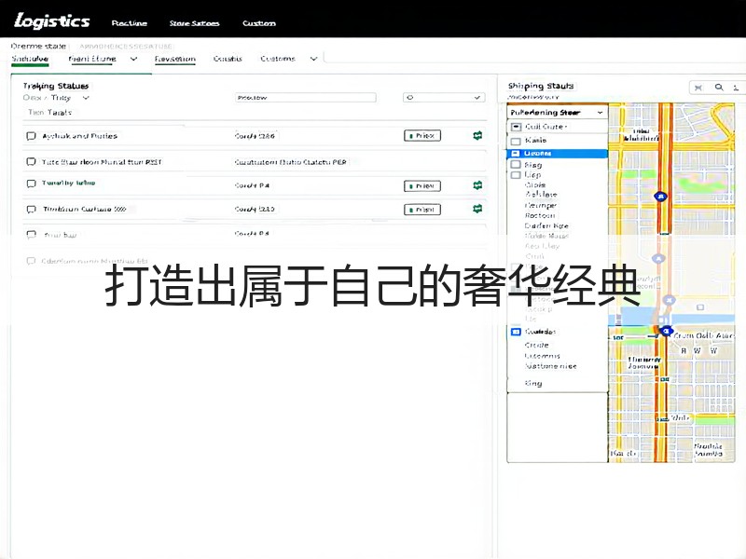Tick the checkbox of the second tracking row
This screenshot has width=746, height=559.
[x=32, y=161]
